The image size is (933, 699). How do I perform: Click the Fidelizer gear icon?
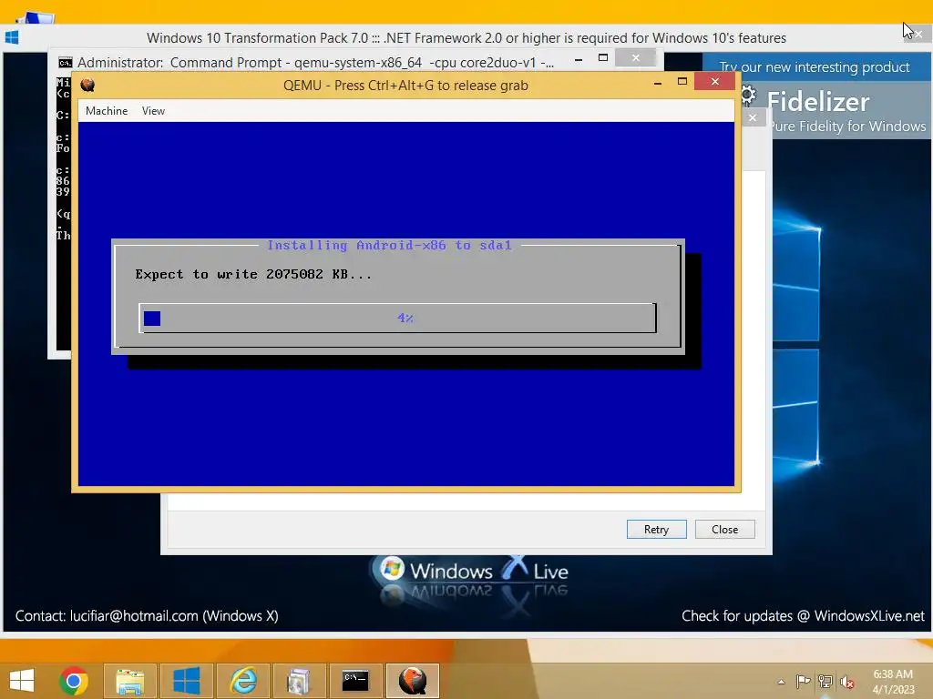748,95
